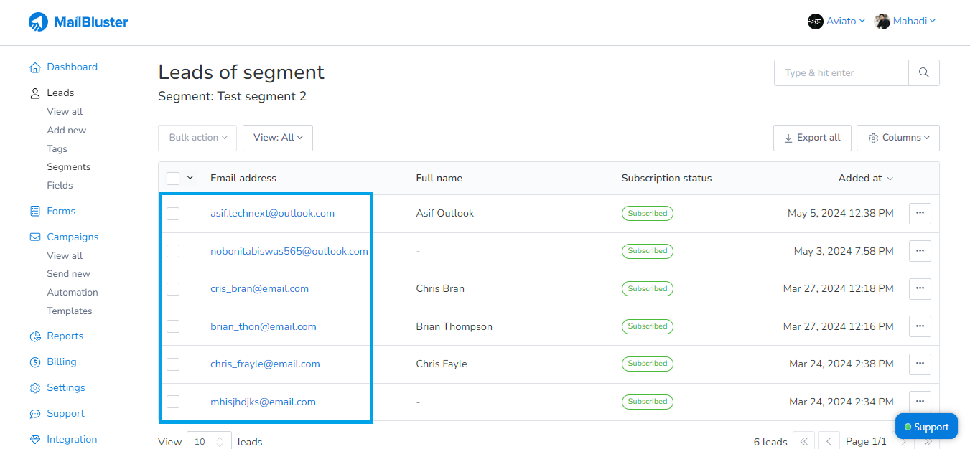The image size is (970, 449).
Task: Check the box for cris_bran@email.com
Action: (x=173, y=289)
